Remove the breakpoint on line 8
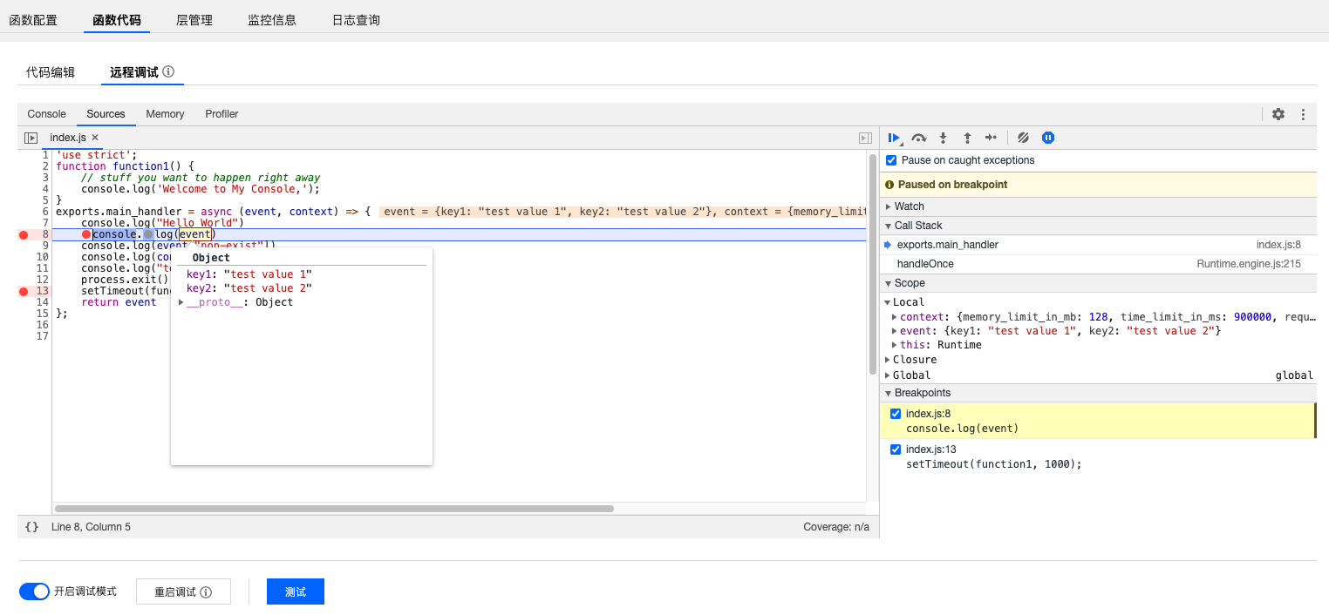 [x=24, y=235]
